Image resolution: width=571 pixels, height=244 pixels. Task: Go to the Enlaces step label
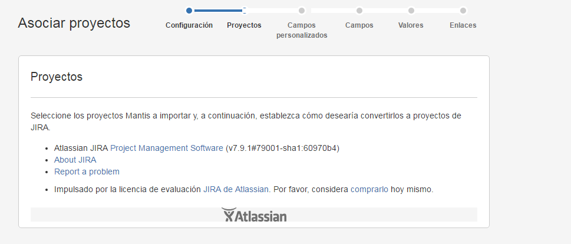click(463, 25)
